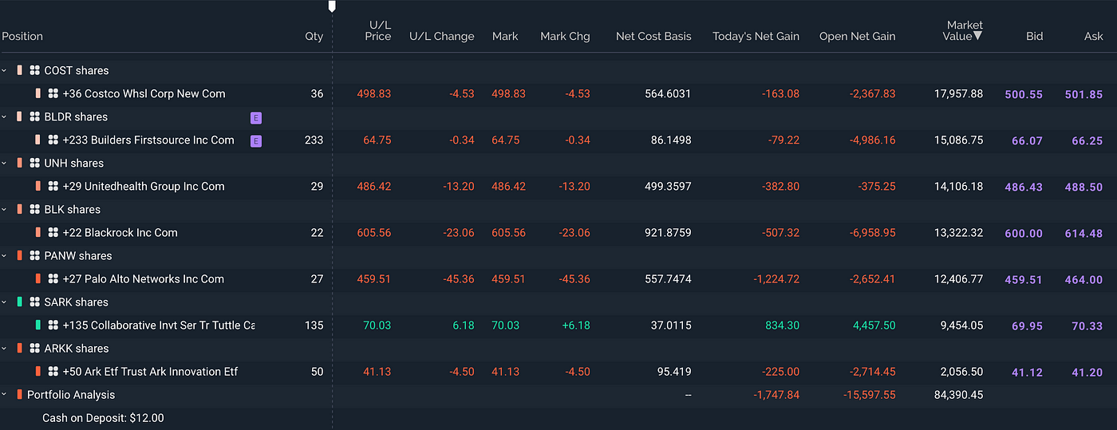Click the grid icon beside COST shares

[34, 70]
